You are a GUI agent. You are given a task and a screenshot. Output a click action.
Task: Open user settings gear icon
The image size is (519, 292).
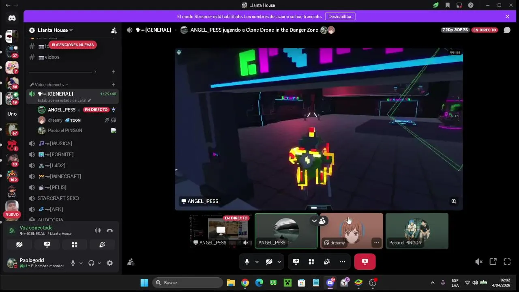[x=109, y=263]
